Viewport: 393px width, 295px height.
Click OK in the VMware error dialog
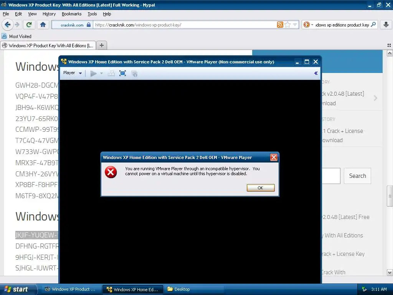pos(261,188)
